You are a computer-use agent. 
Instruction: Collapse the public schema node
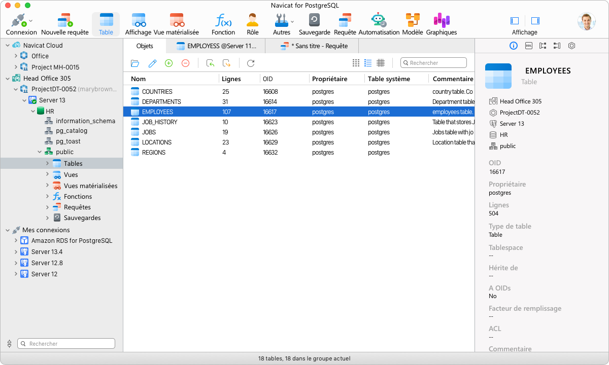(x=40, y=152)
